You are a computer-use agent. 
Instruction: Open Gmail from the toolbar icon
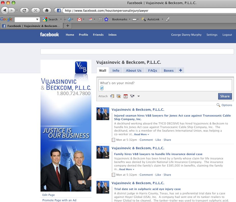pyautogui.click(x=79, y=19)
